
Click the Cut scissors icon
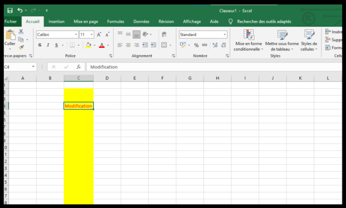(x=21, y=32)
